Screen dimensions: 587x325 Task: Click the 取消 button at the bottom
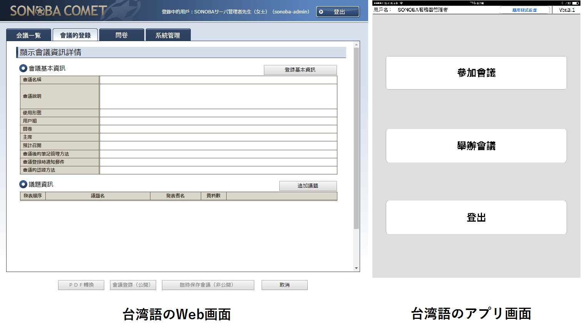284,285
